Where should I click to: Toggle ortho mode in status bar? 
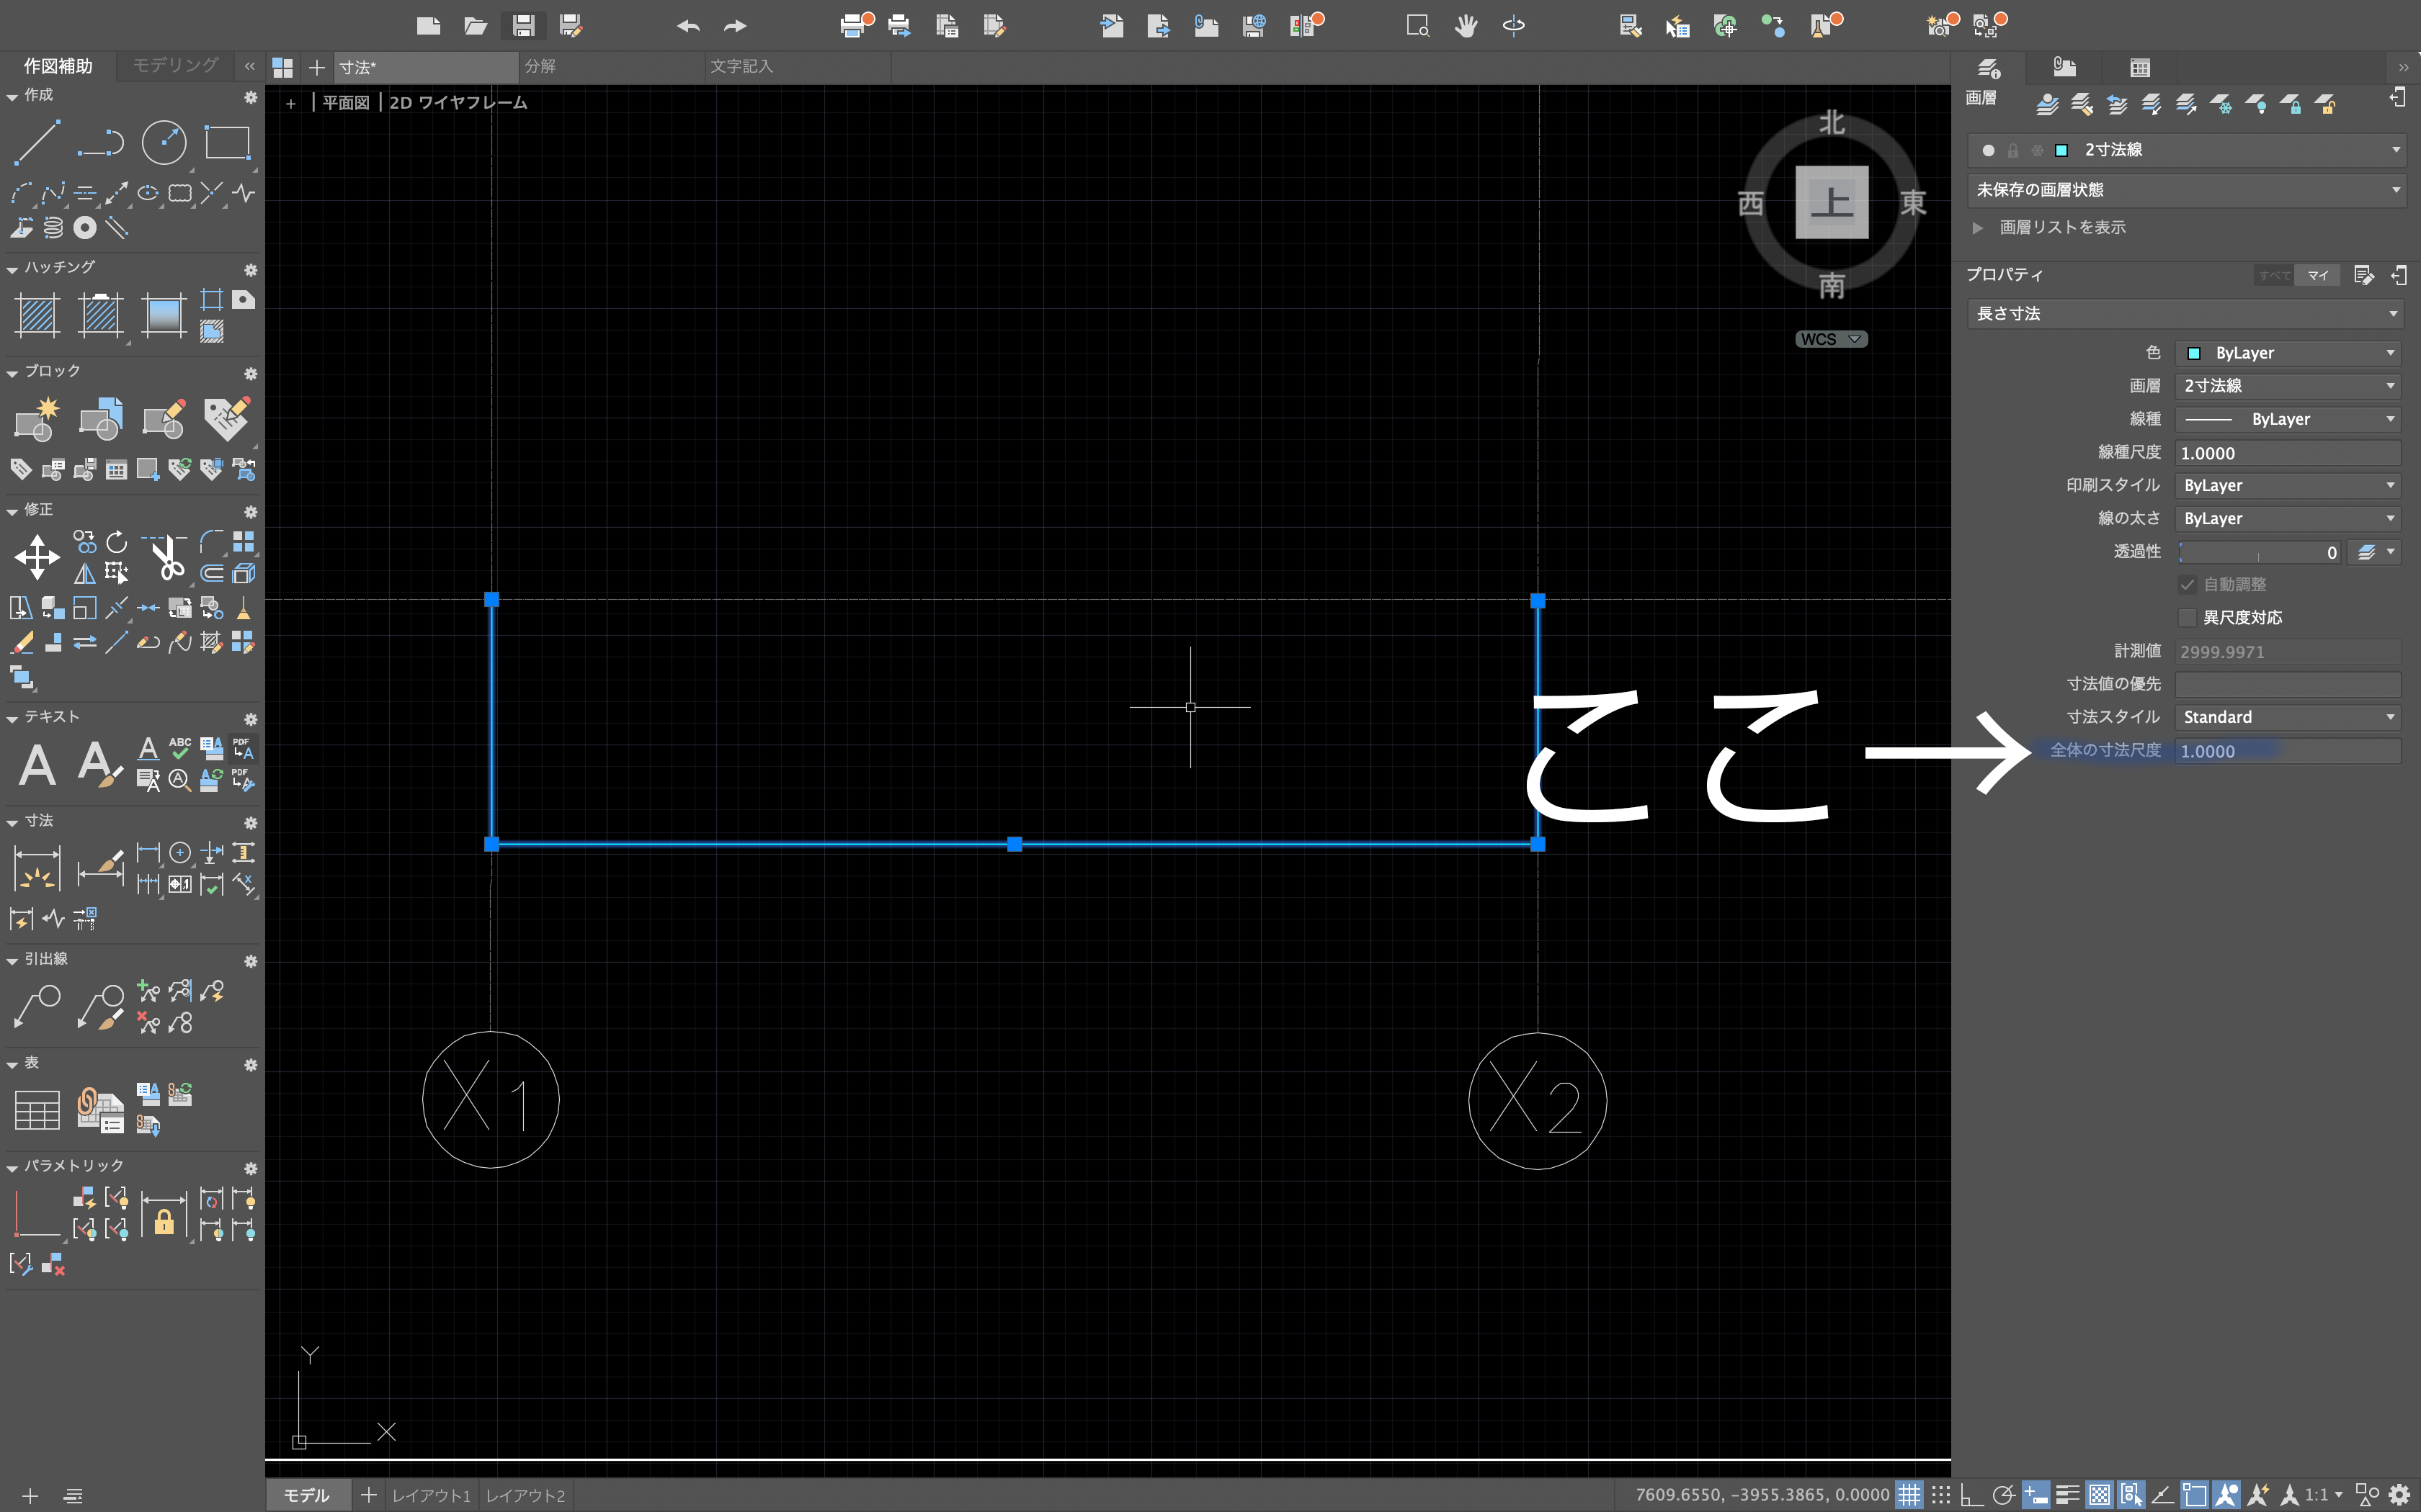(1972, 1495)
